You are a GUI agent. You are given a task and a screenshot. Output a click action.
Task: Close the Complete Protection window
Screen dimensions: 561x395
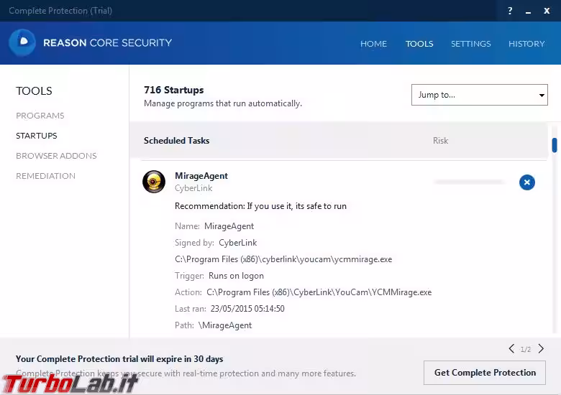547,11
